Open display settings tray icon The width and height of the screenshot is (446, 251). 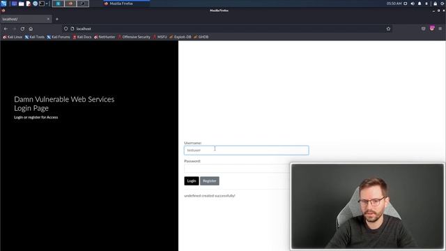coord(406,3)
